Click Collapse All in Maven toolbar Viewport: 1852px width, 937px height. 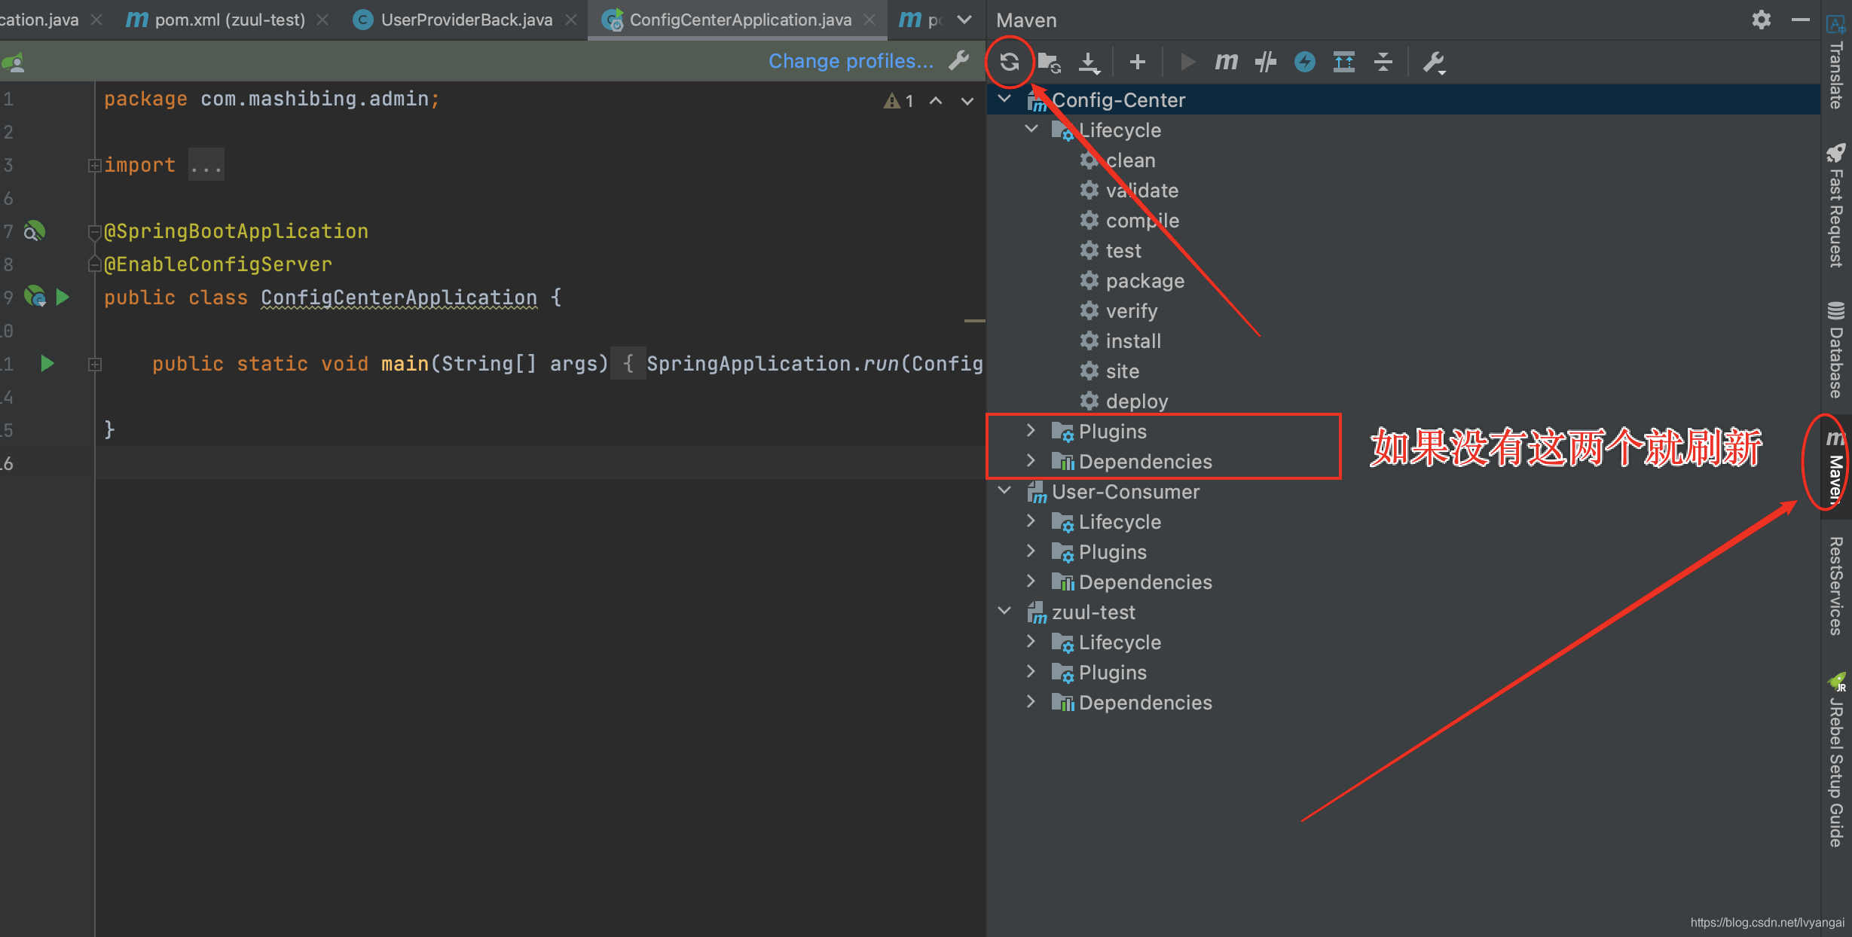1383,62
